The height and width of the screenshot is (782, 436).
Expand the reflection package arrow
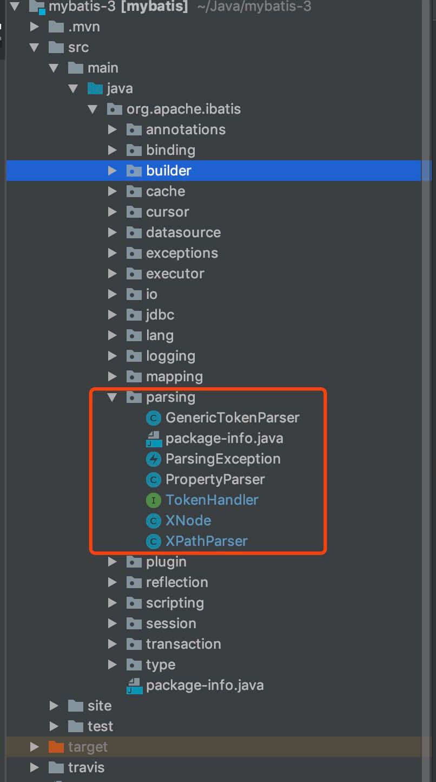tap(112, 582)
